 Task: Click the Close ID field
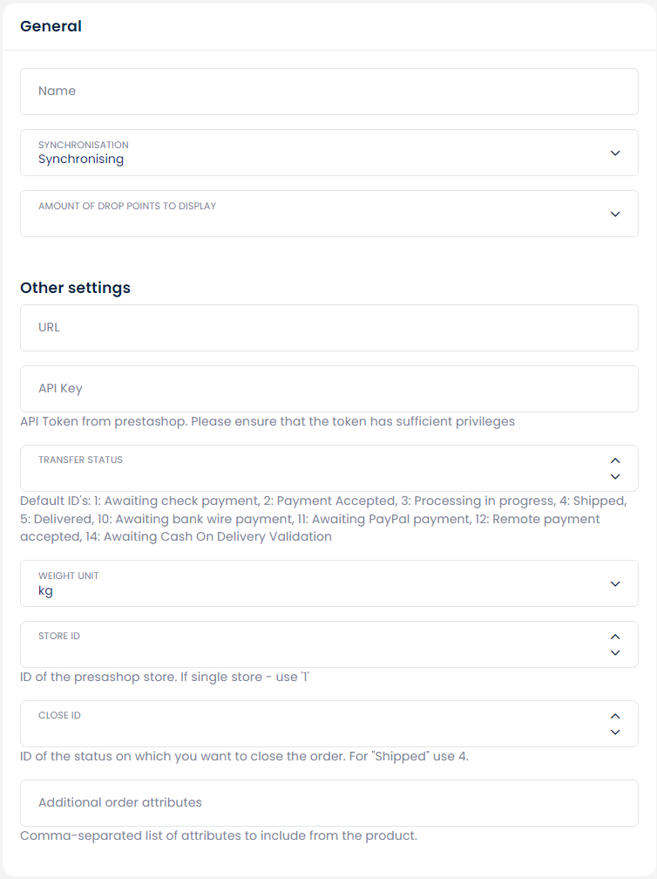click(314, 725)
